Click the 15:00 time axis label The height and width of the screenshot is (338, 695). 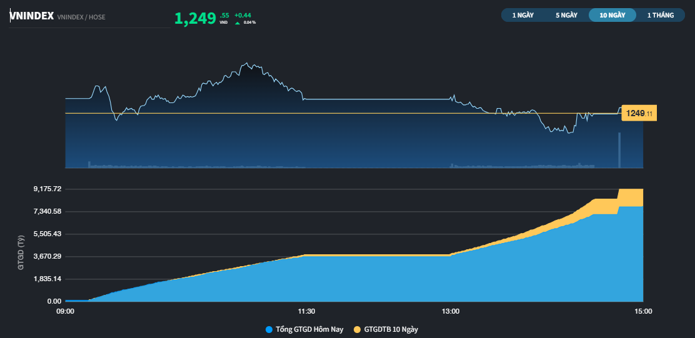coord(643,311)
